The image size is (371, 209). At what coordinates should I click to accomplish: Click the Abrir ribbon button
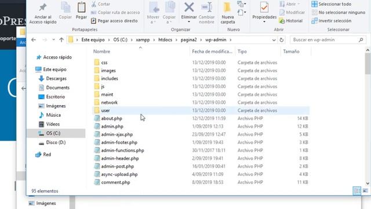coord(289,4)
